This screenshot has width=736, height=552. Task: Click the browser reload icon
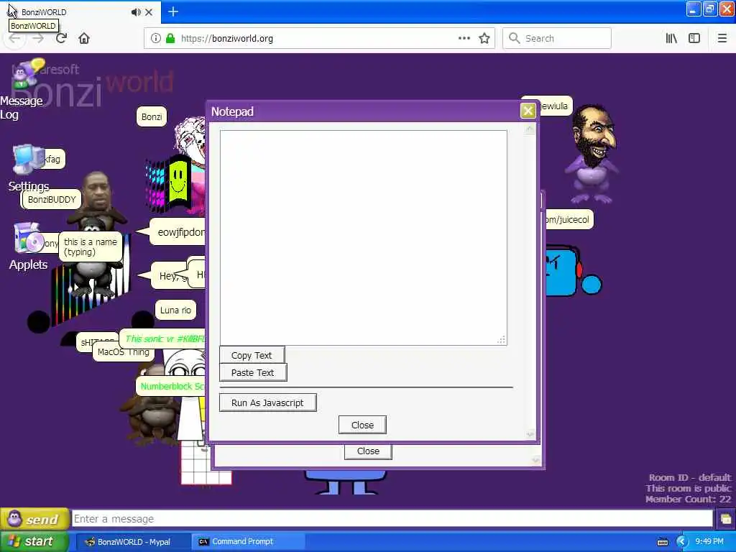tap(61, 38)
